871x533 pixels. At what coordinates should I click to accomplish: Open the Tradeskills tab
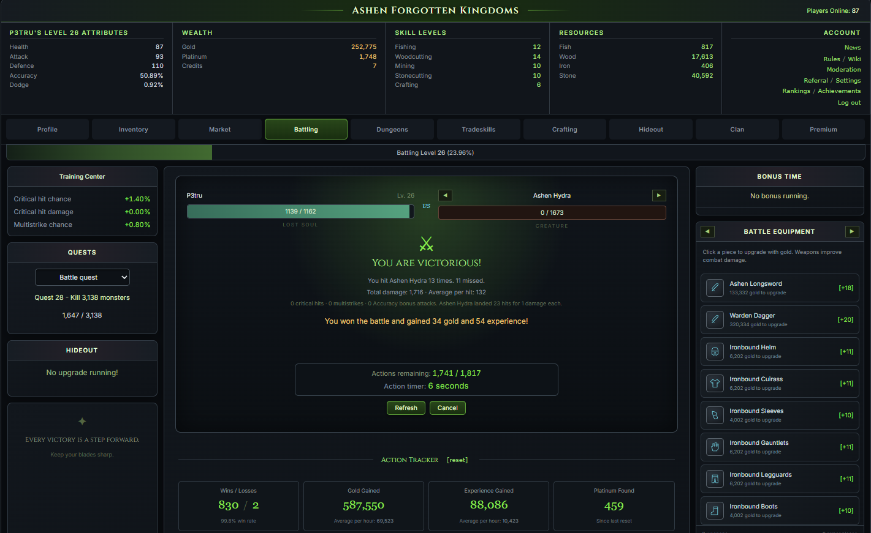(479, 129)
